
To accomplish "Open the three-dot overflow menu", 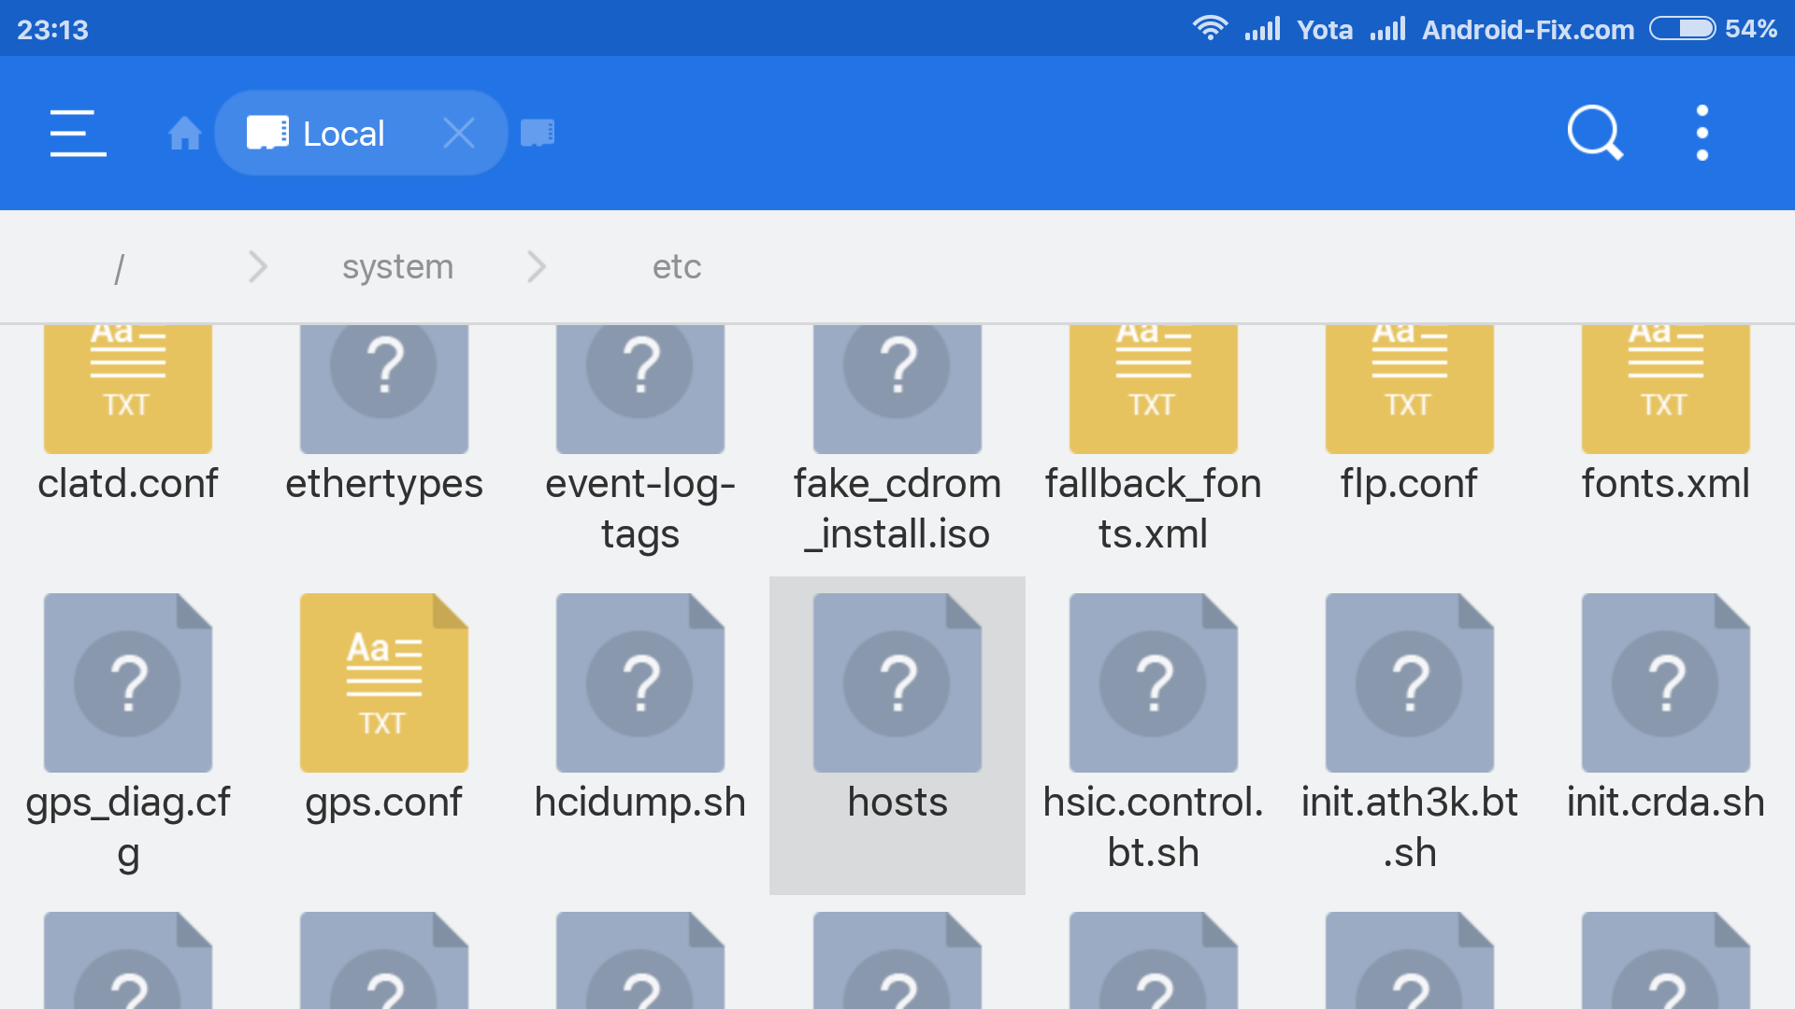I will [1702, 133].
